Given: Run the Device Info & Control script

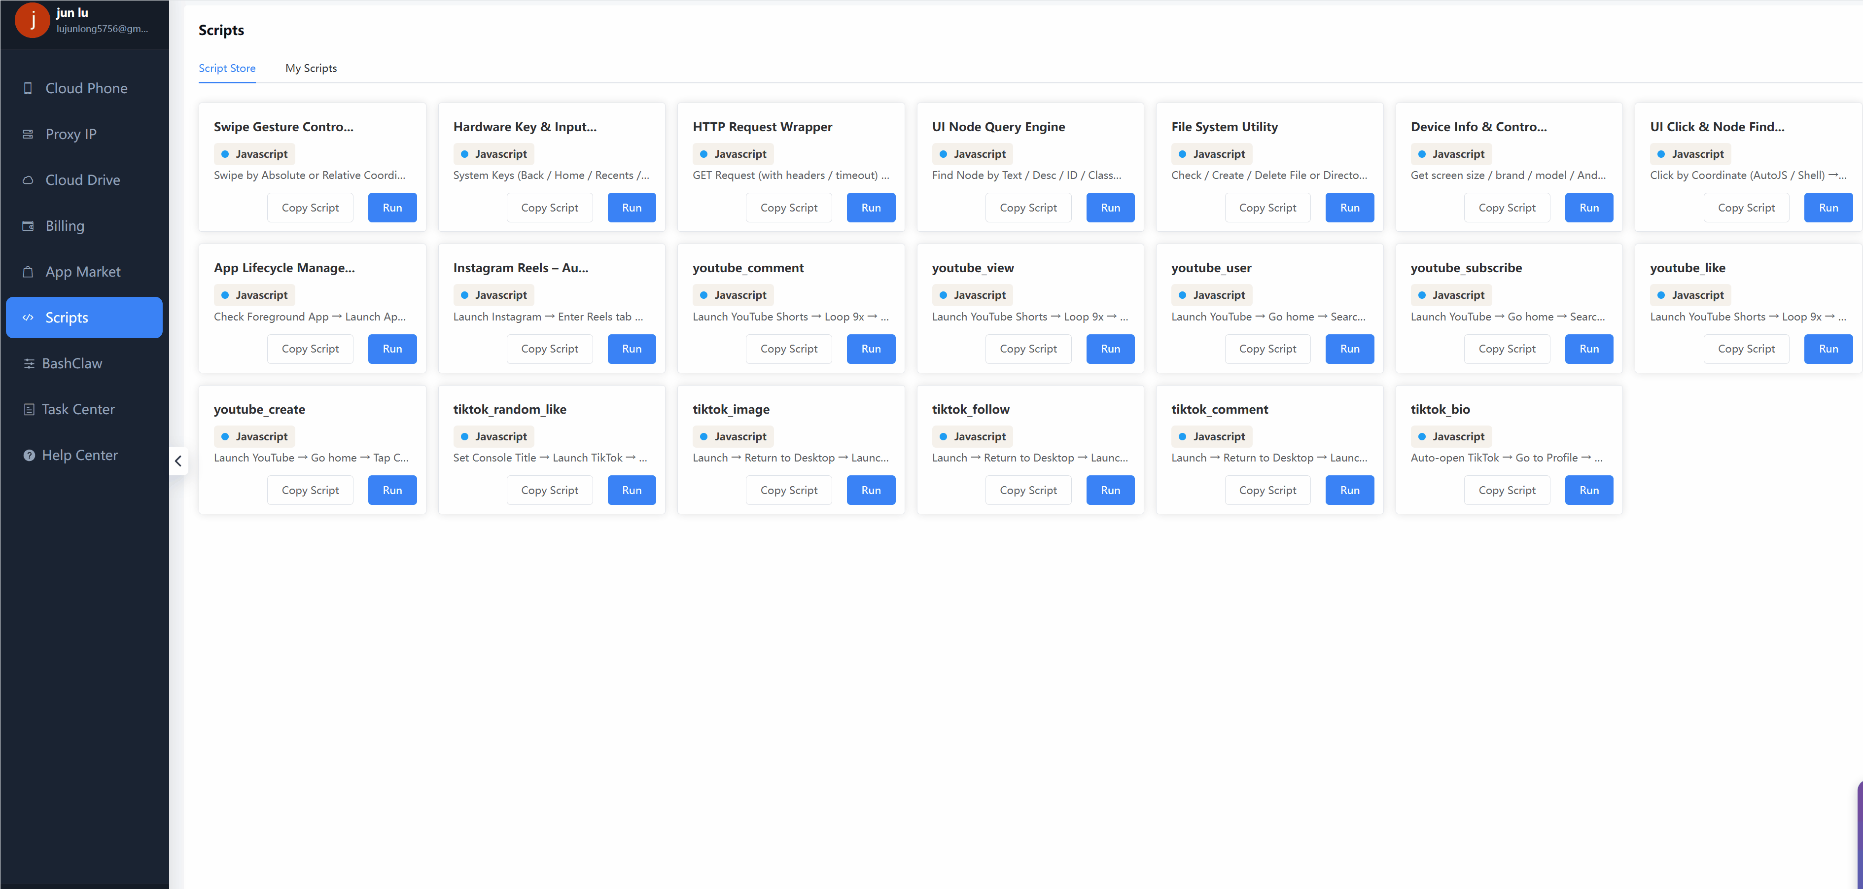Looking at the screenshot, I should [1589, 208].
